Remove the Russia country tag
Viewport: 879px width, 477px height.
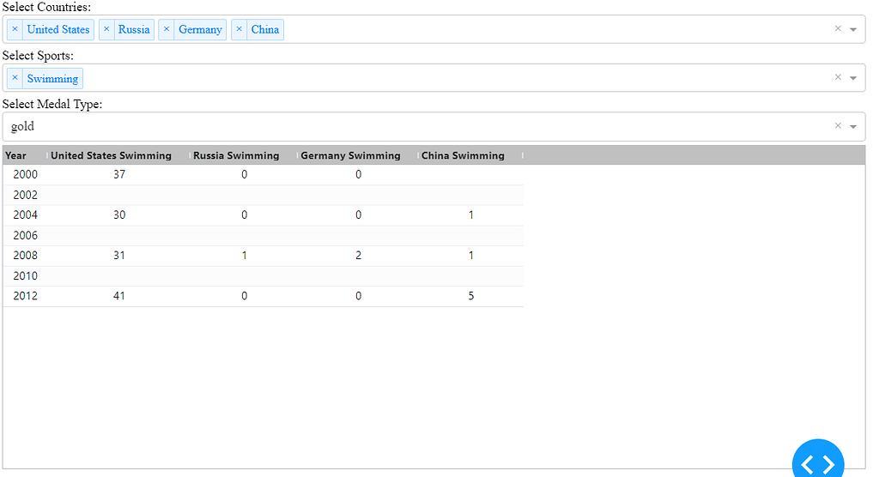coord(106,29)
